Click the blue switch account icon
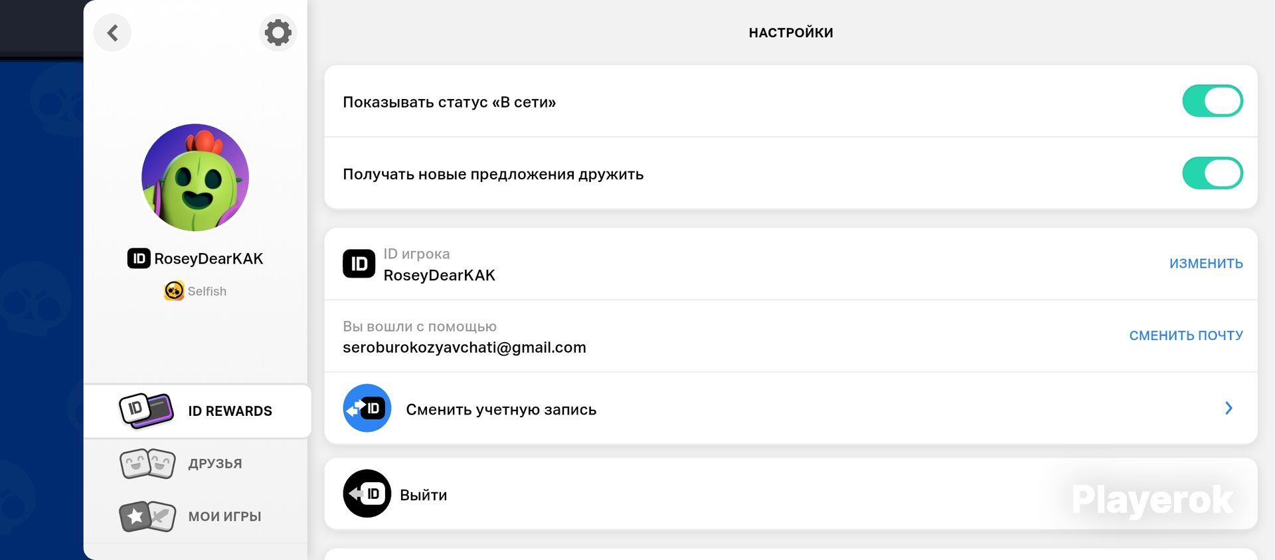This screenshot has width=1275, height=560. coord(367,408)
